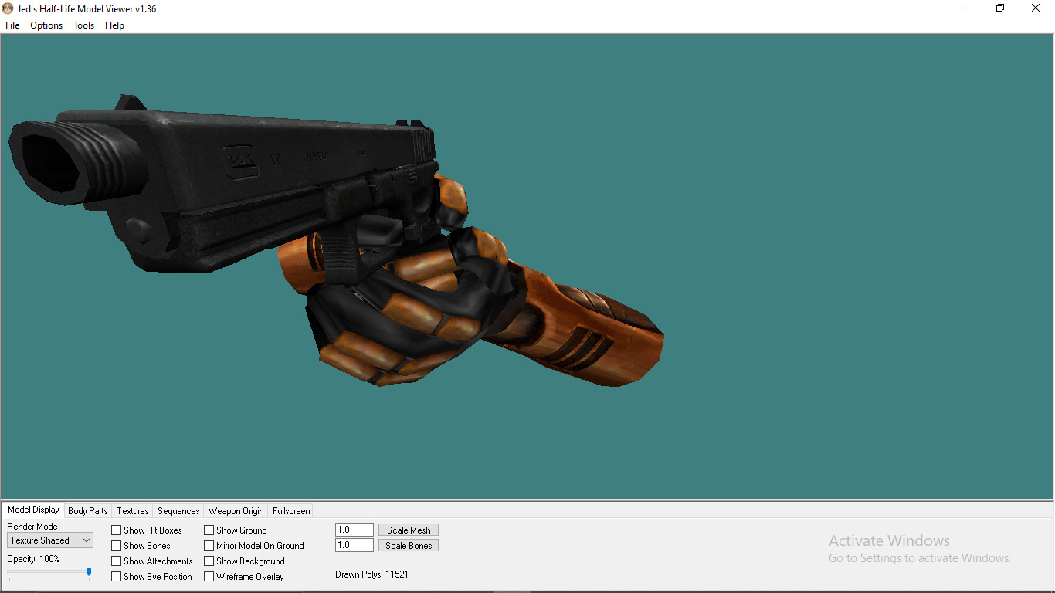Enable Show Background
This screenshot has width=1055, height=593.
coord(209,561)
